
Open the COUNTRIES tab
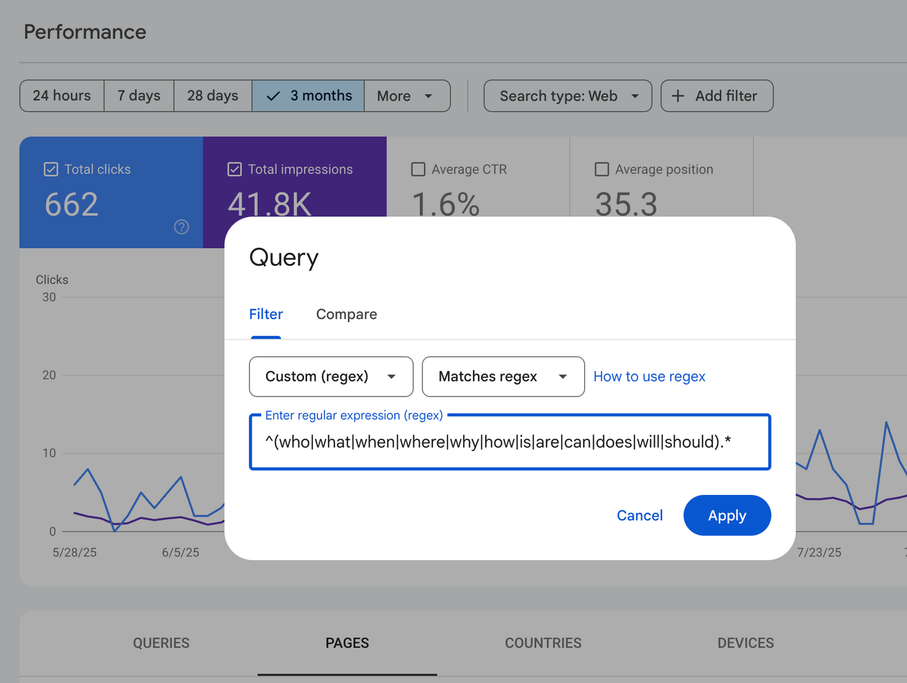tap(543, 643)
